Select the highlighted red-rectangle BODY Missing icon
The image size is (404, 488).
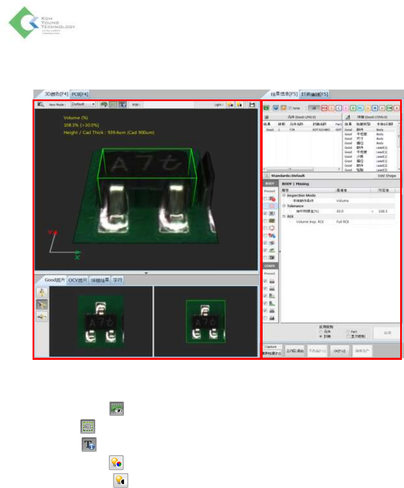(272, 206)
